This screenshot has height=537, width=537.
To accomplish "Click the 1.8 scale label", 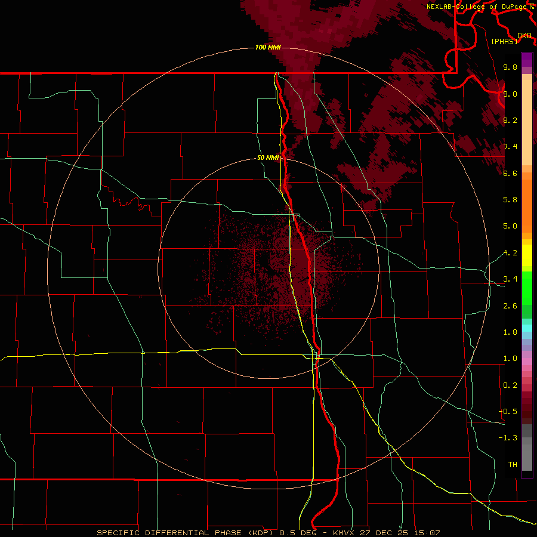I will 510,332.
